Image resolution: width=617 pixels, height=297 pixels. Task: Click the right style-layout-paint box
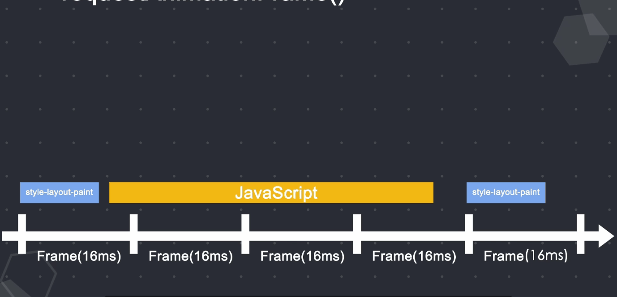tap(506, 193)
